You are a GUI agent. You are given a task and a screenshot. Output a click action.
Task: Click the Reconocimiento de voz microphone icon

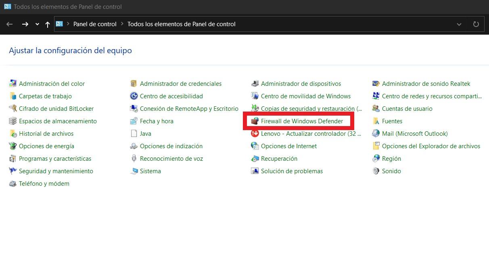point(134,159)
